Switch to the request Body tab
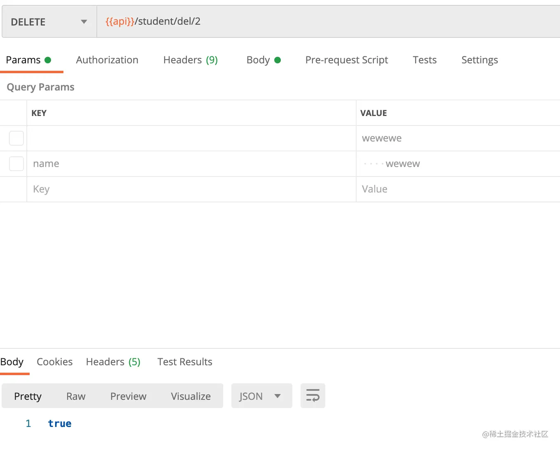560x450 pixels. (x=264, y=60)
